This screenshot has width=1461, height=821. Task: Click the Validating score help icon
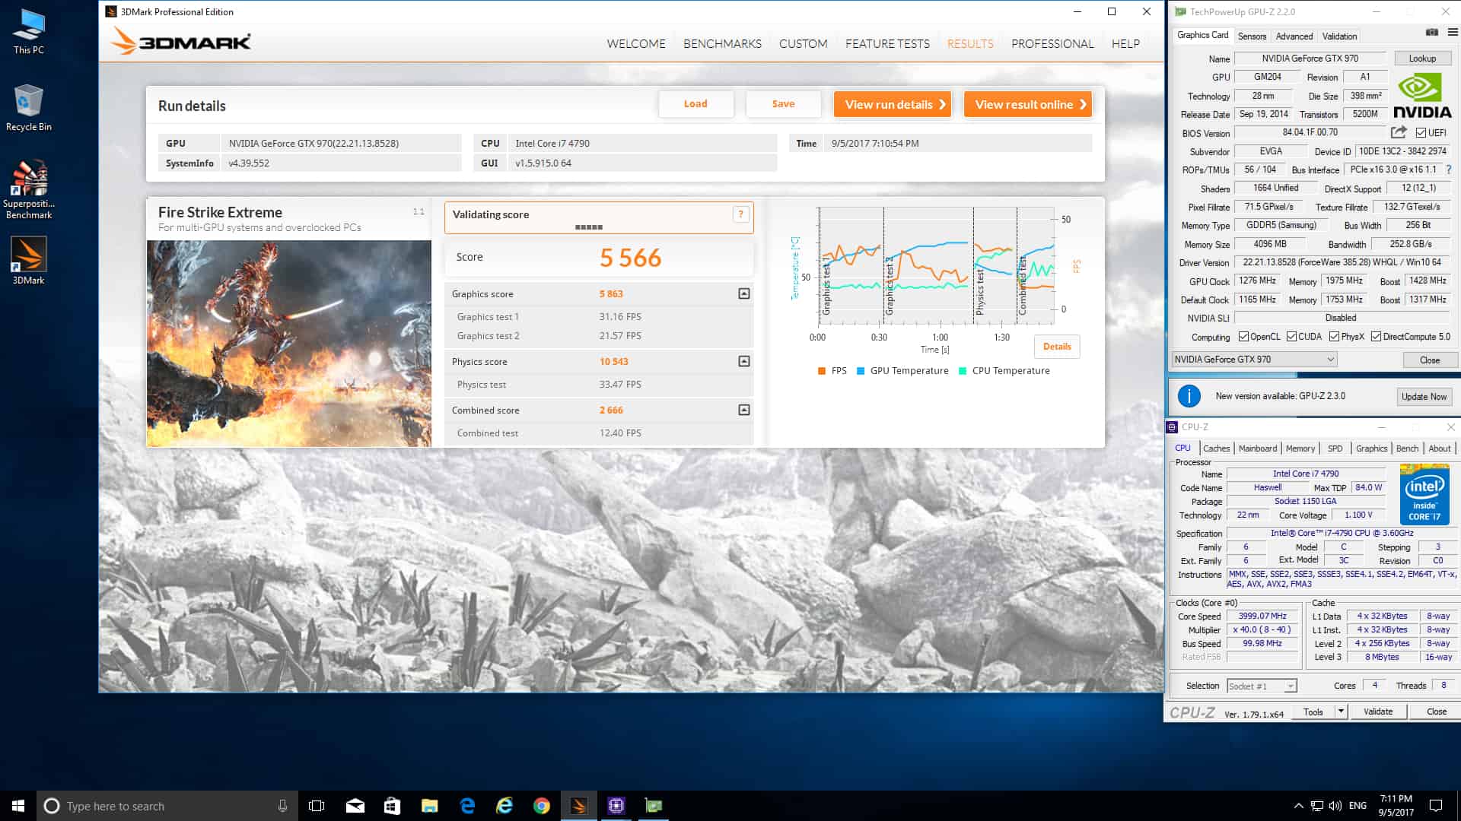pos(740,214)
